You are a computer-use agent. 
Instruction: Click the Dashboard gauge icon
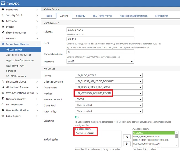[3, 10]
